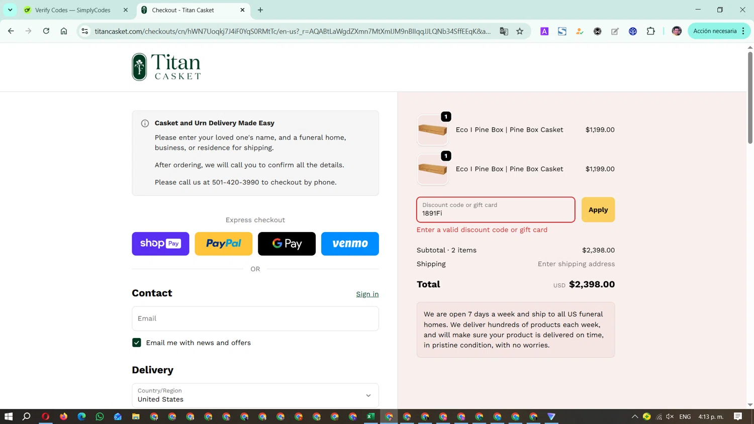Click the Enter shipping address text
Screen dimensions: 754x424
576,264
